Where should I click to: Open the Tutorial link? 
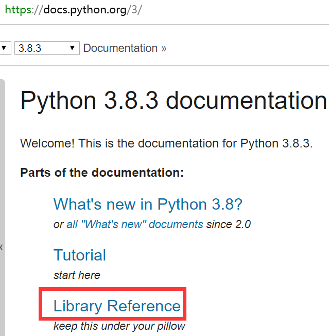pyautogui.click(x=79, y=255)
